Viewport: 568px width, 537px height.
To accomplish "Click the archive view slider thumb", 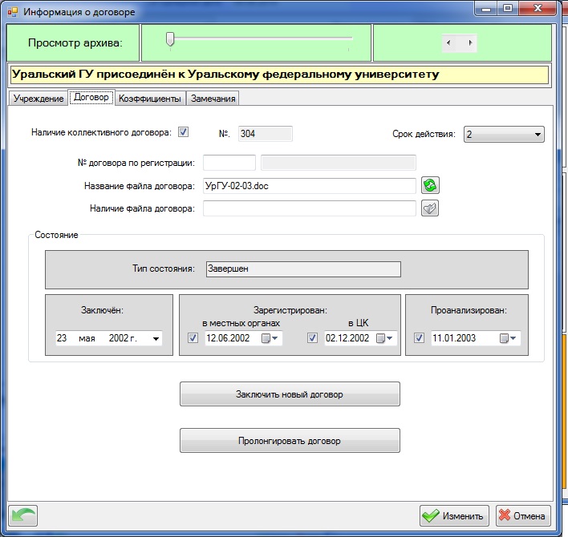I will point(170,39).
